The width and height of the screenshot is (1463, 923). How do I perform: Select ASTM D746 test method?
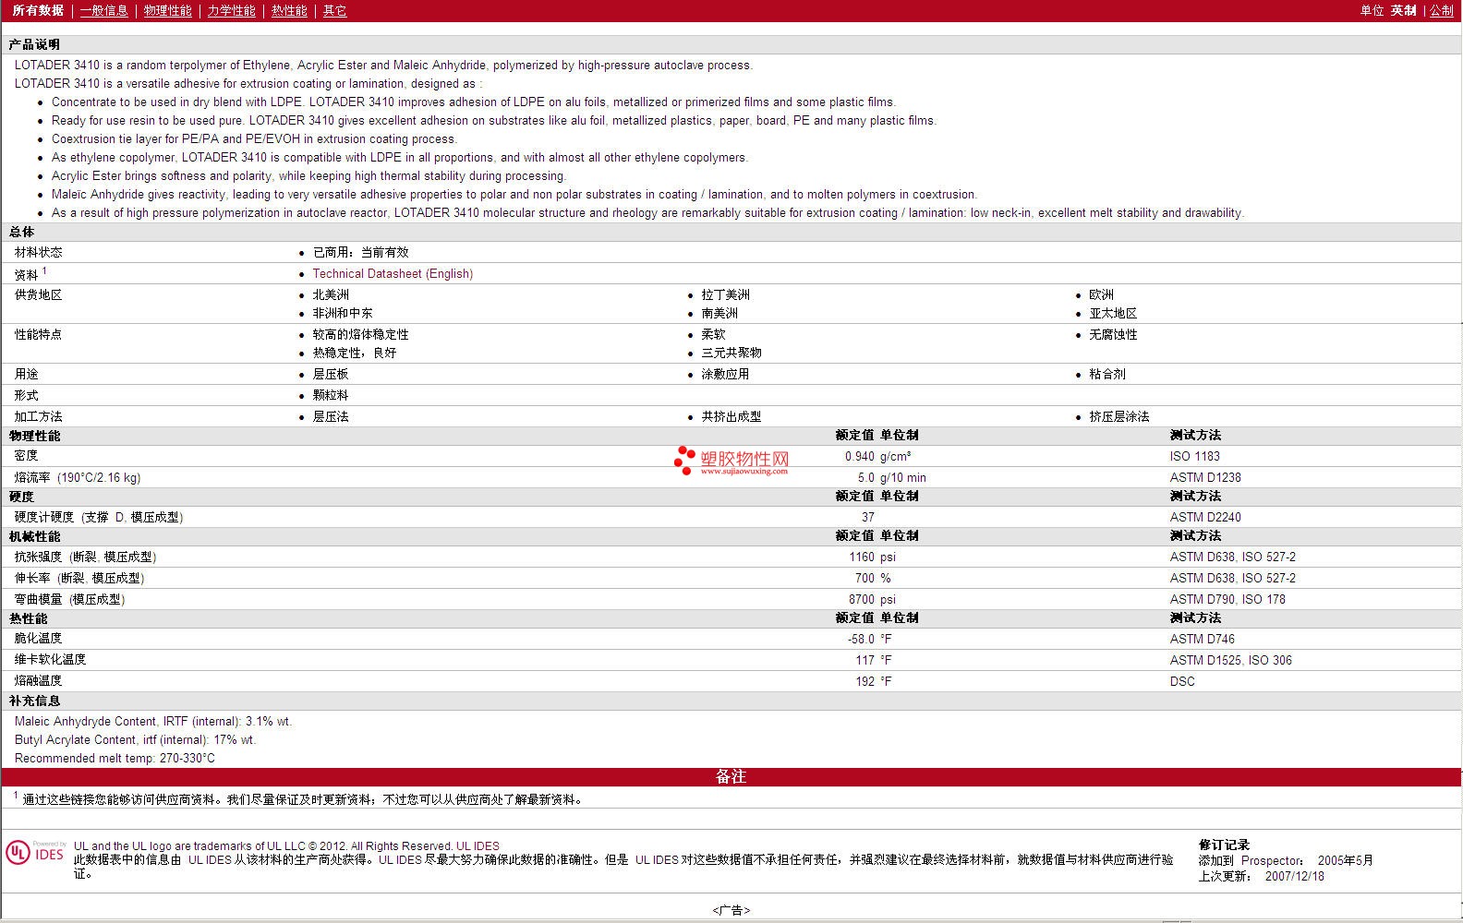1203,639
